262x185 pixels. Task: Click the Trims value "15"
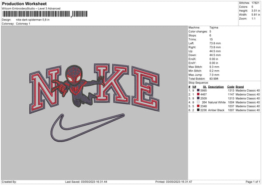(211, 39)
